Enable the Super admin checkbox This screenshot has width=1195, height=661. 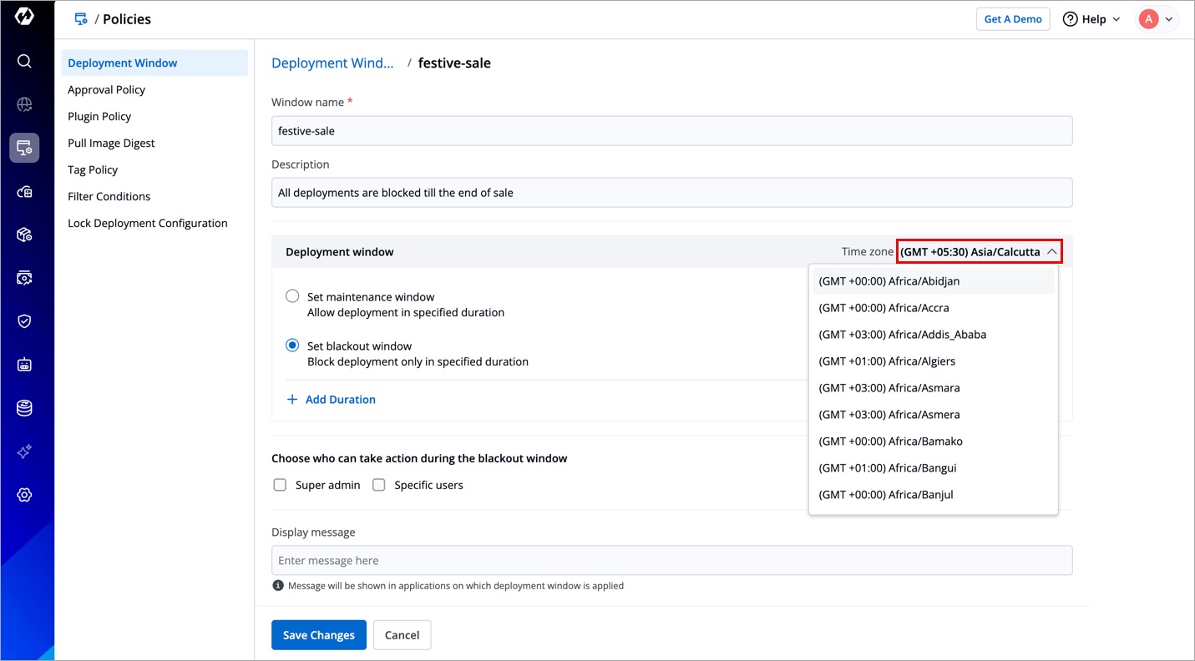coord(281,485)
